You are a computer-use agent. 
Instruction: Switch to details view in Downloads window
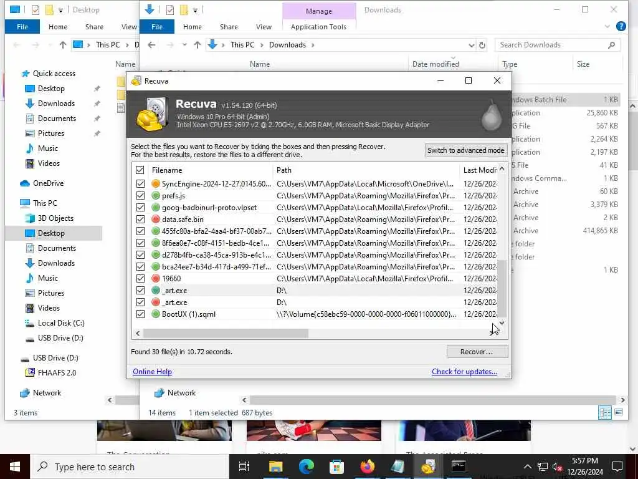point(605,413)
